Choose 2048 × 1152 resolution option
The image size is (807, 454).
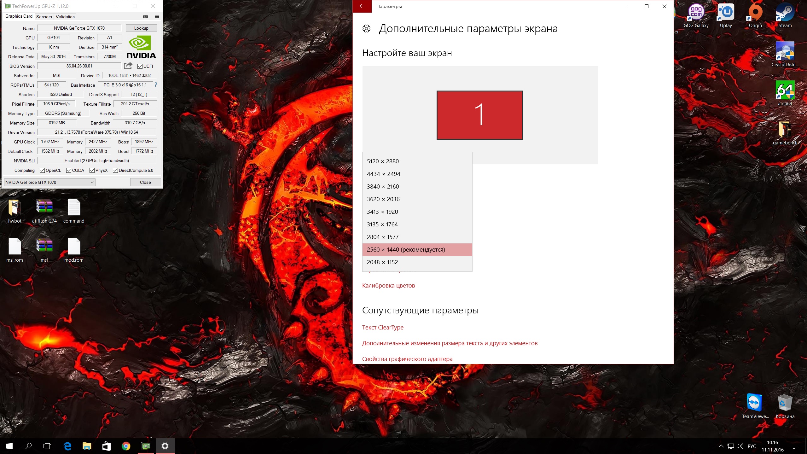(x=382, y=262)
